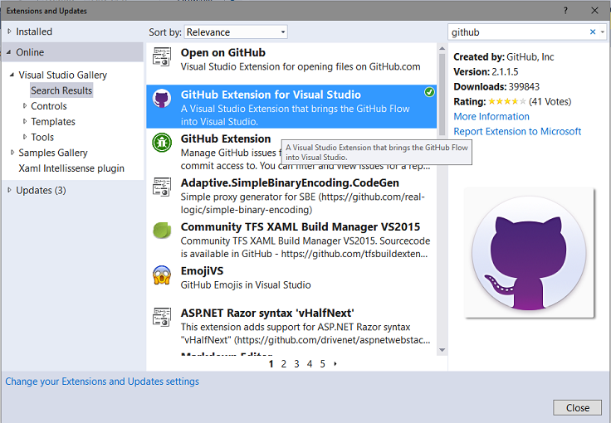
Task: Go to results page 4
Action: [x=310, y=364]
